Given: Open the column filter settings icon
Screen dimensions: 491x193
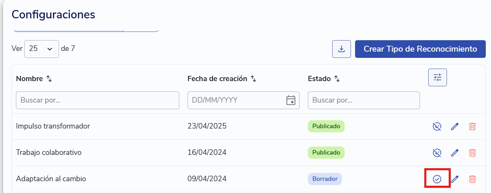Looking at the screenshot, I should 438,77.
